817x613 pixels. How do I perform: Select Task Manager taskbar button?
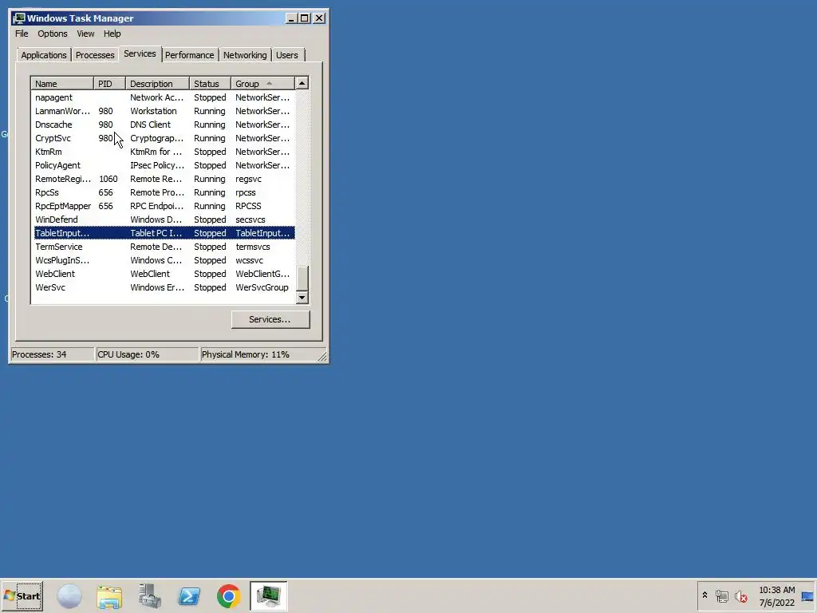268,595
